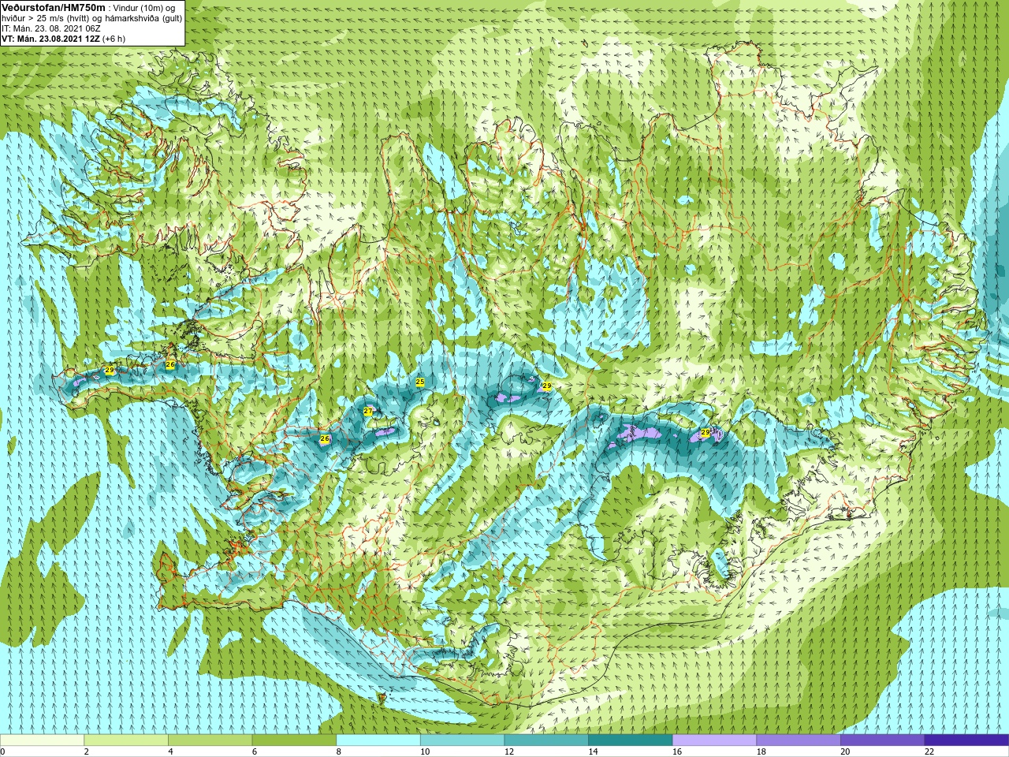This screenshot has width=1009, height=757.
Task: Click the scale value 8
Action: (339, 751)
